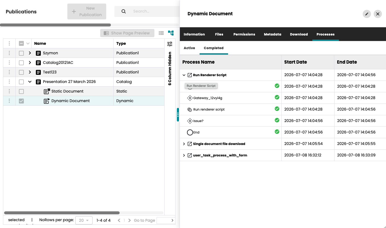Click the Dynamic Document type icon
The image size is (386, 228).
(47, 101)
